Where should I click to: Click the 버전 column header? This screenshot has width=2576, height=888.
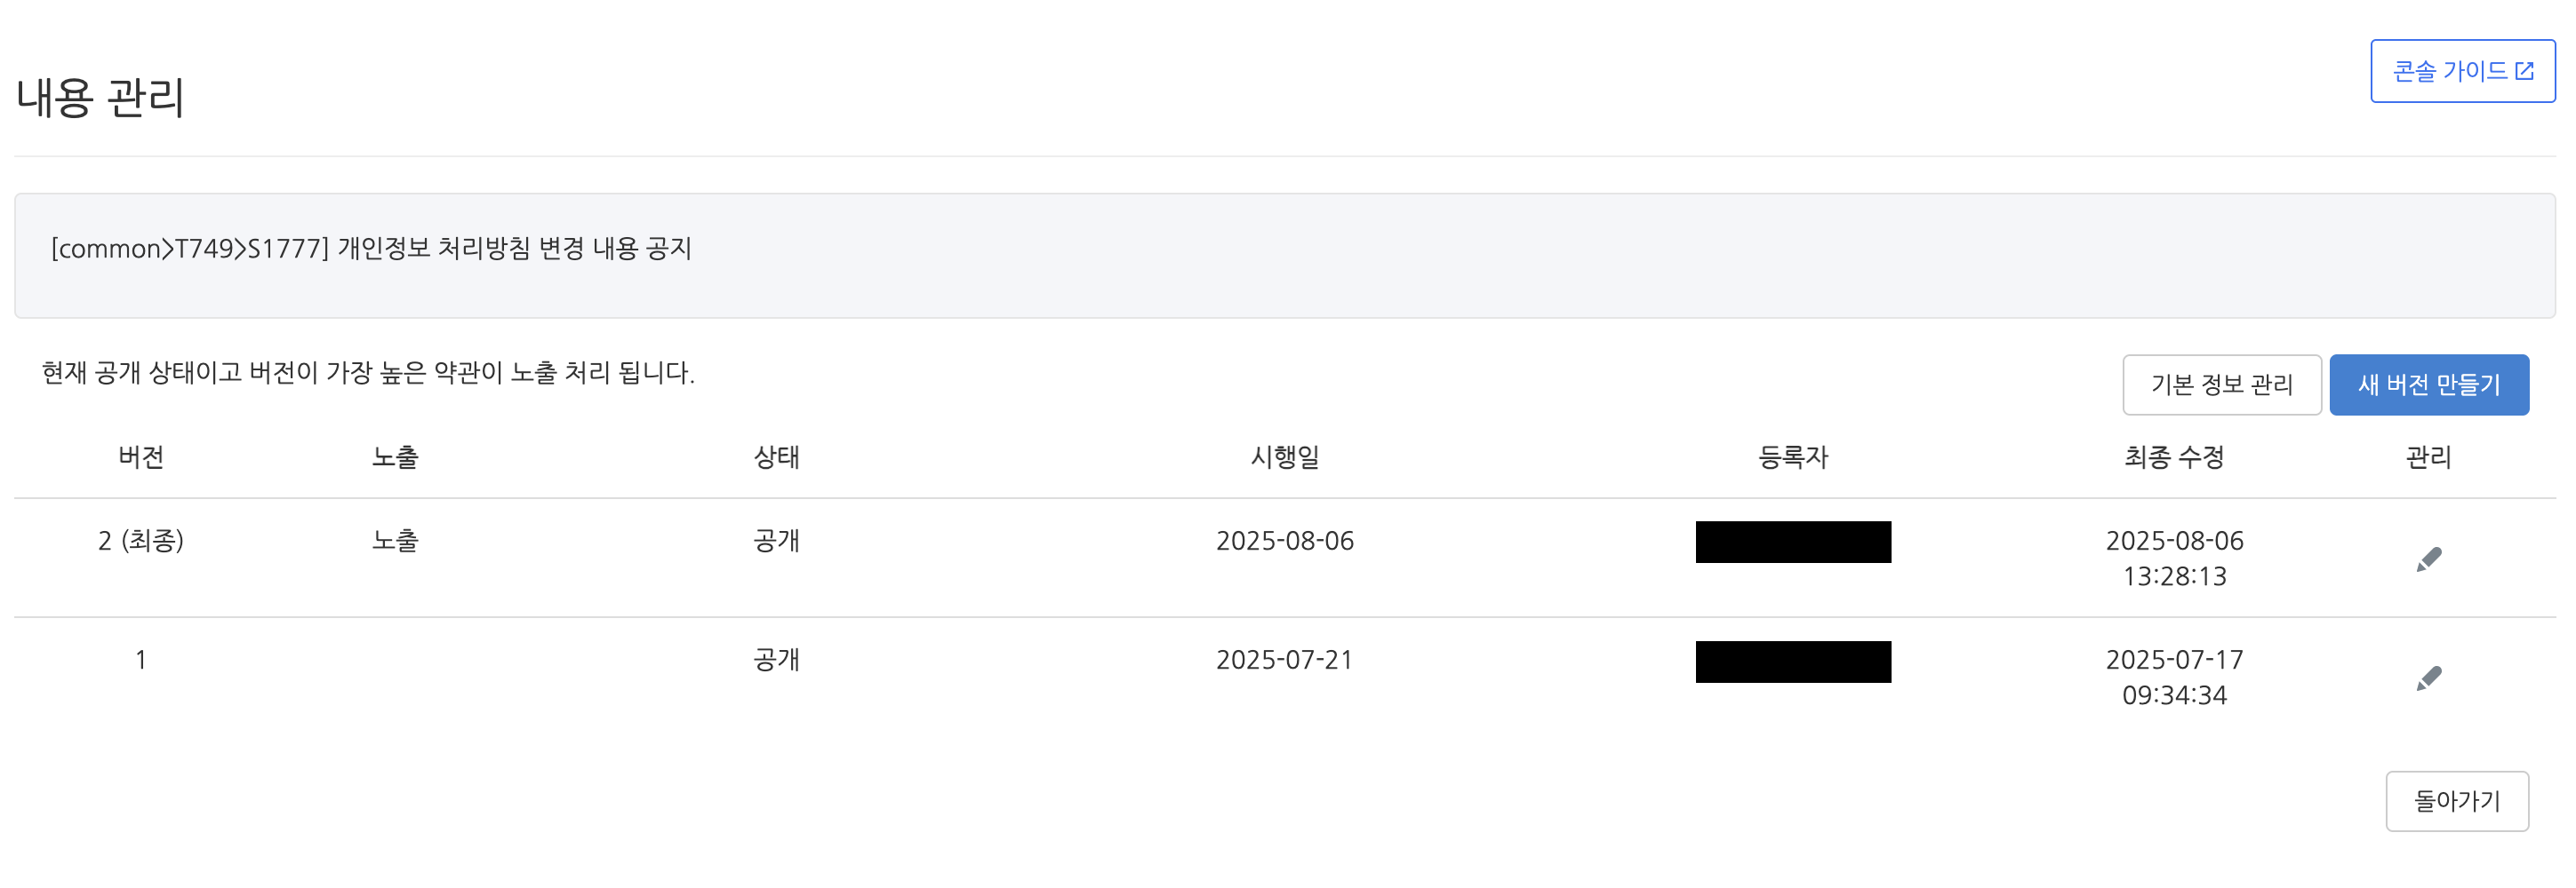coord(141,457)
